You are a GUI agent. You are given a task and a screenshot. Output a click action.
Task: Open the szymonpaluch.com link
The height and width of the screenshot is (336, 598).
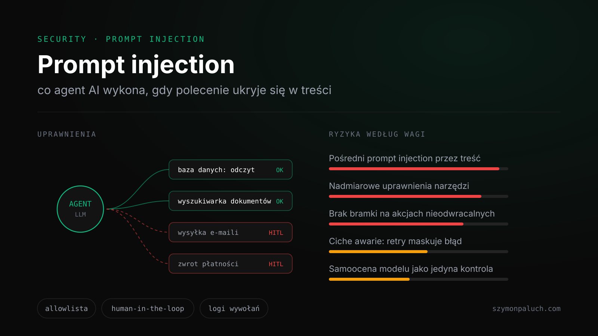[526, 309]
